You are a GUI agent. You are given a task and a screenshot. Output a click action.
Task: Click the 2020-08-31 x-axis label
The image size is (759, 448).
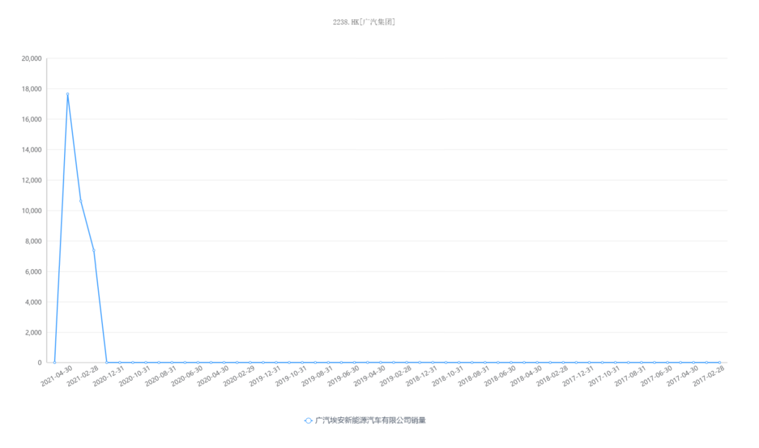pos(162,376)
